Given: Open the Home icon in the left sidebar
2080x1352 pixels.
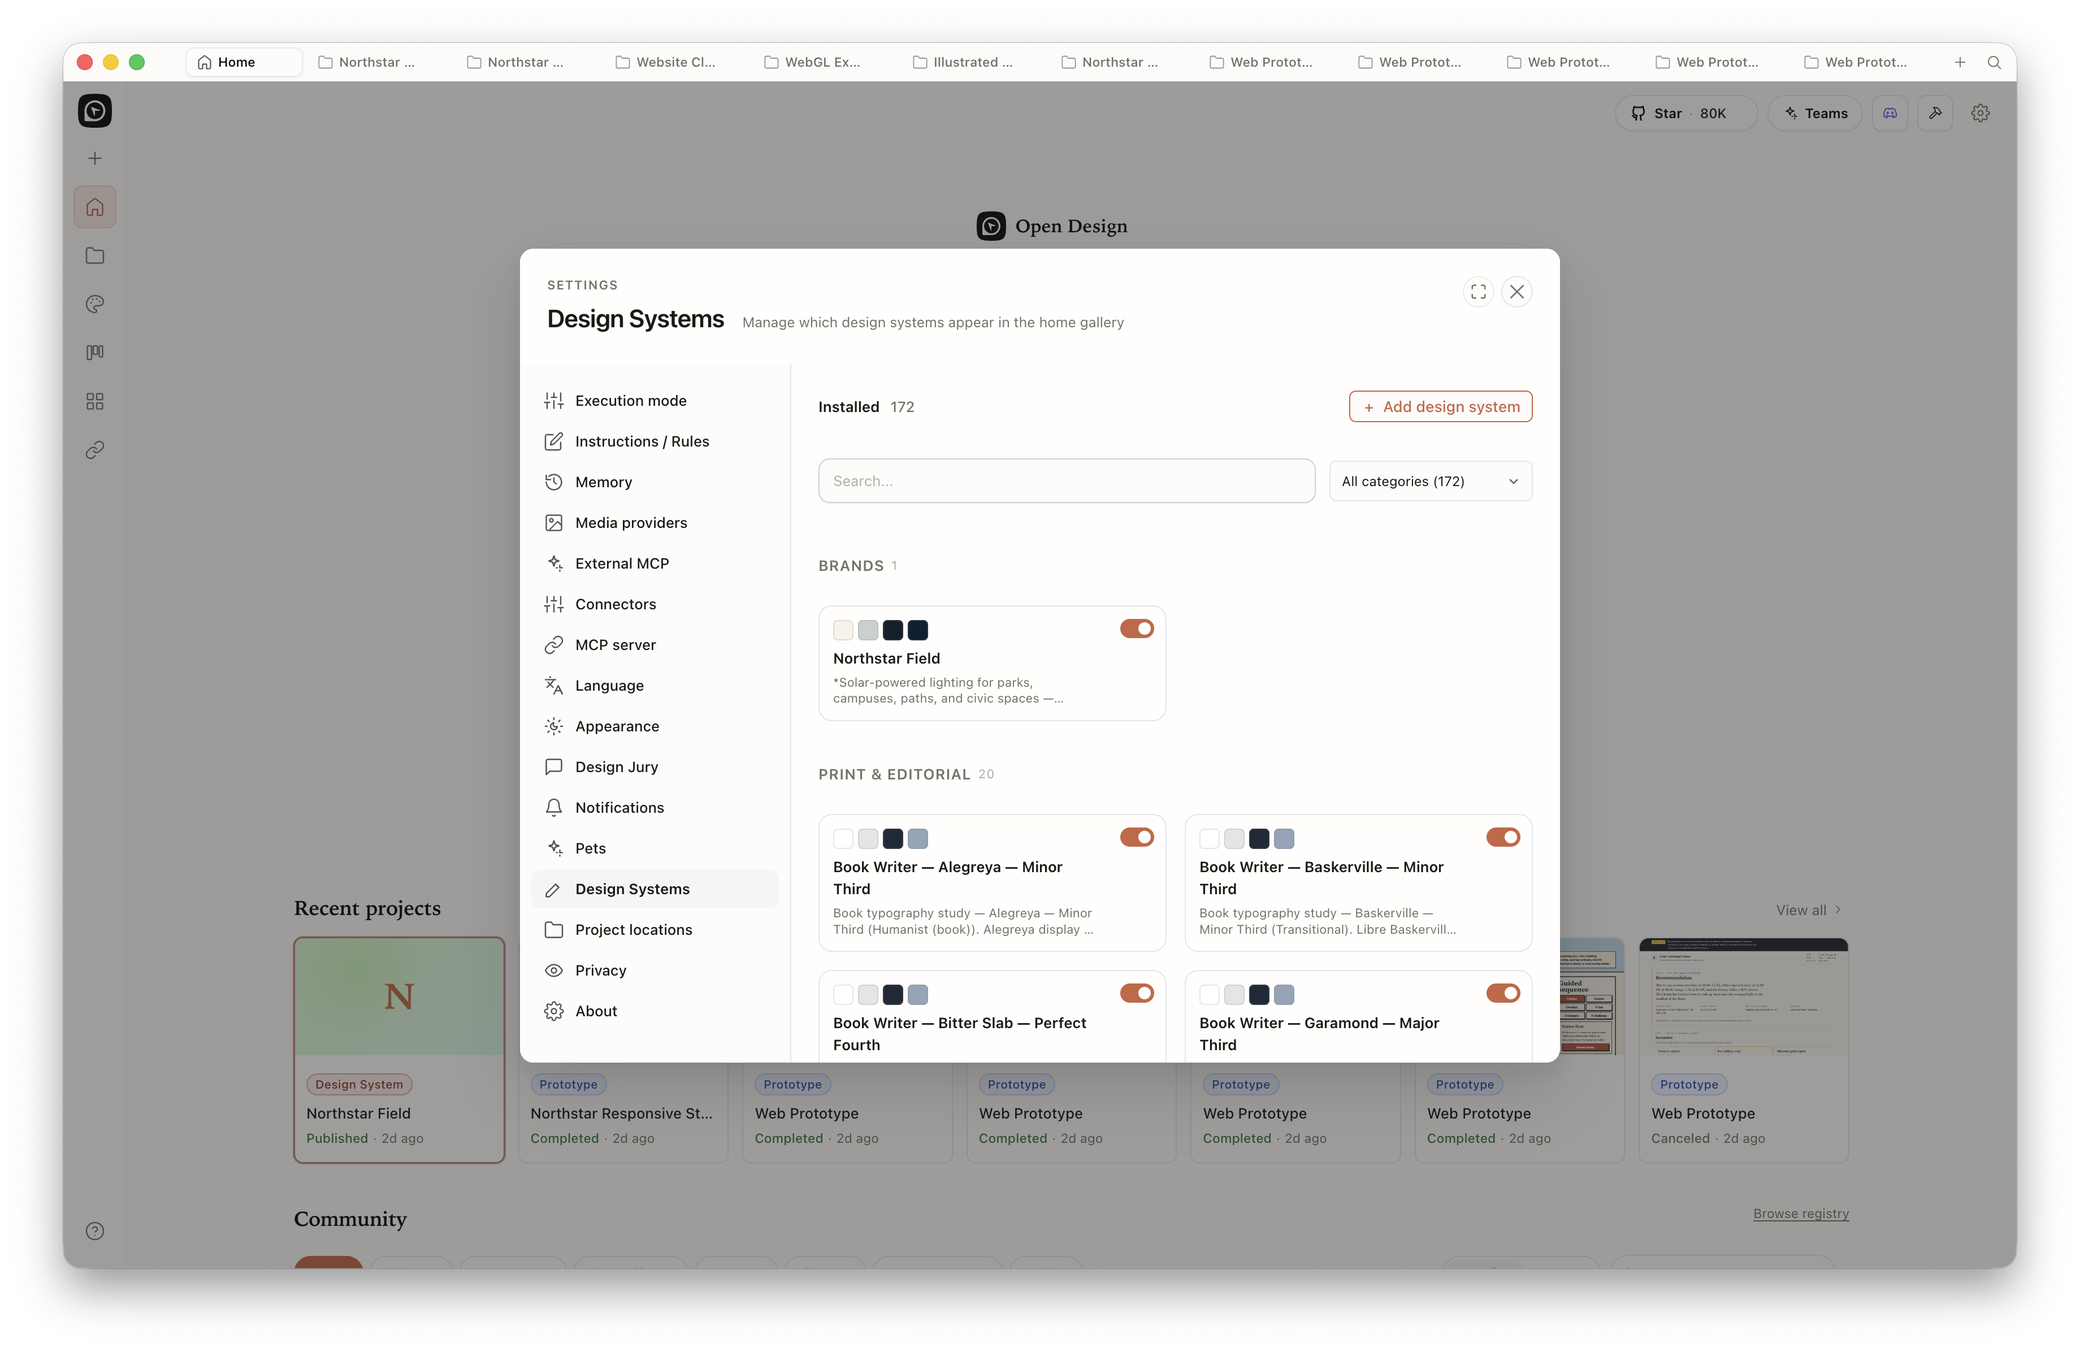Looking at the screenshot, I should [x=94, y=207].
